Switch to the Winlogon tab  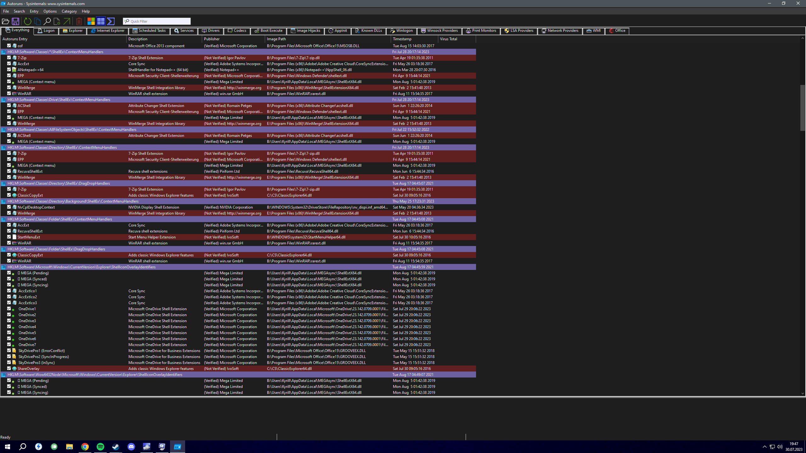pyautogui.click(x=401, y=31)
